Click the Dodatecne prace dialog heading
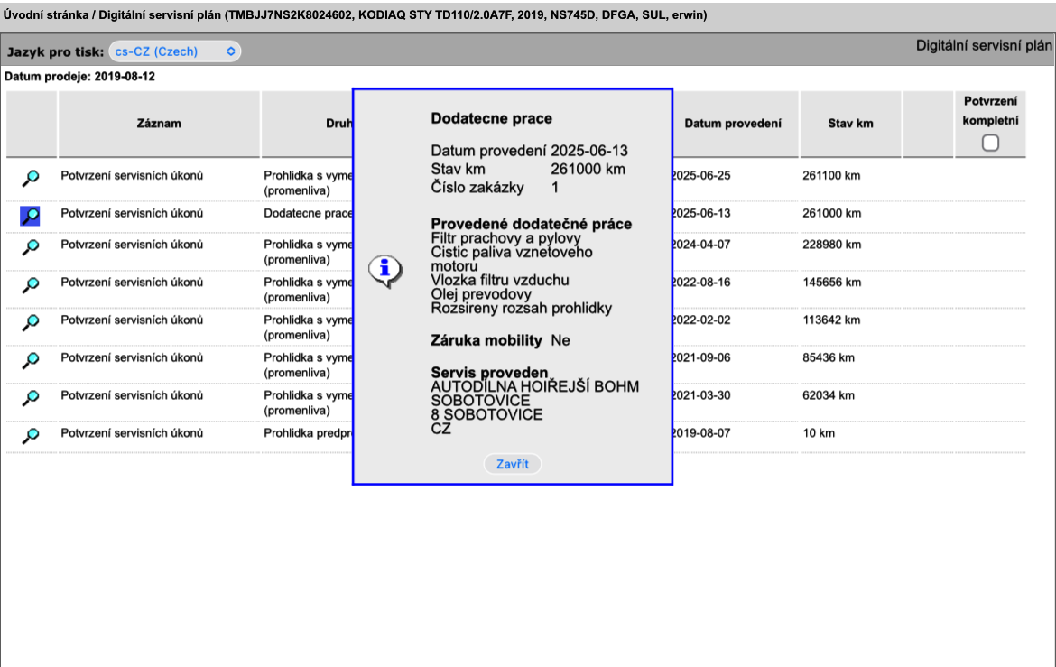Image resolution: width=1056 pixels, height=667 pixels. coord(492,118)
